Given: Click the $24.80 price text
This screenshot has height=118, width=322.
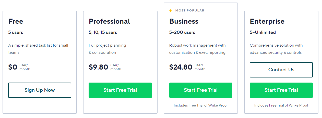Looking at the screenshot, I should 181,67.
